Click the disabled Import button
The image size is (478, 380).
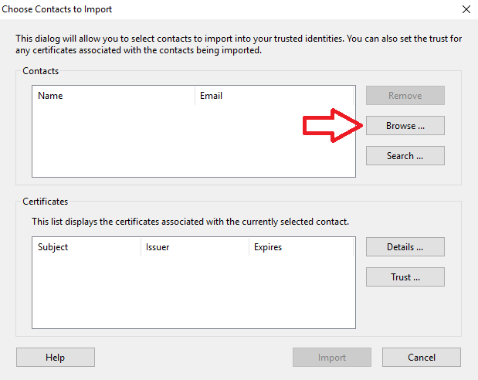[x=331, y=357]
